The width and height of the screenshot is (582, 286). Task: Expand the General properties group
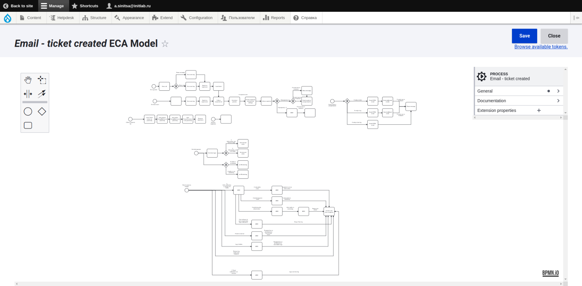click(518, 91)
